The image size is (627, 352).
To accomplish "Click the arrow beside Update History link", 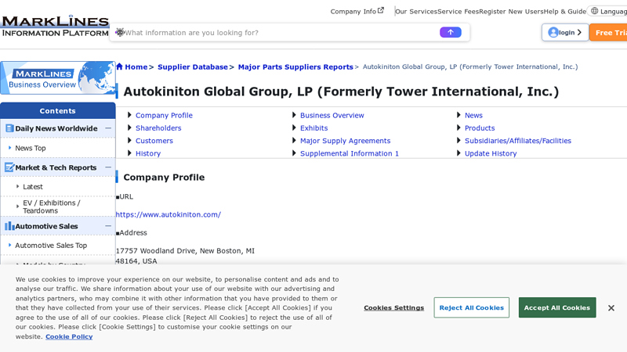I will pos(458,153).
